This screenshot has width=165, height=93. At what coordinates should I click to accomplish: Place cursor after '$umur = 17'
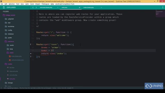[x=54, y=51]
